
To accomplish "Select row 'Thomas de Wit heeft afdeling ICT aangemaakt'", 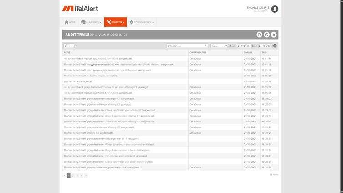I will 170,133.
